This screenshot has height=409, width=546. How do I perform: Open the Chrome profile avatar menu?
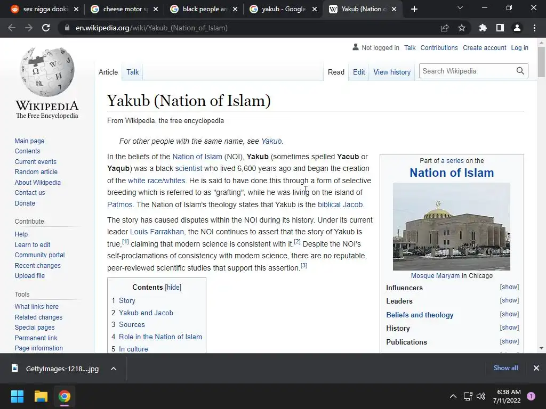[517, 28]
